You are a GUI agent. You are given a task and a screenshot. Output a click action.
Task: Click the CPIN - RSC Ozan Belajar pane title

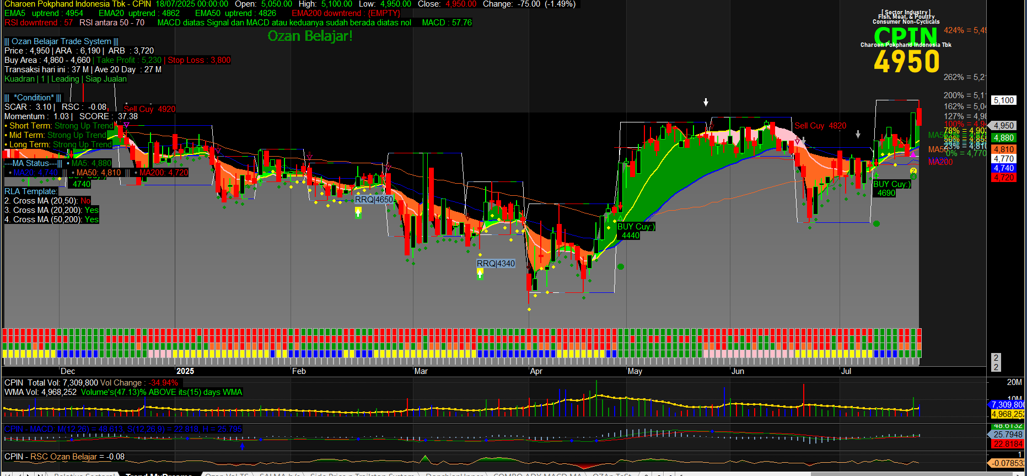click(x=64, y=457)
